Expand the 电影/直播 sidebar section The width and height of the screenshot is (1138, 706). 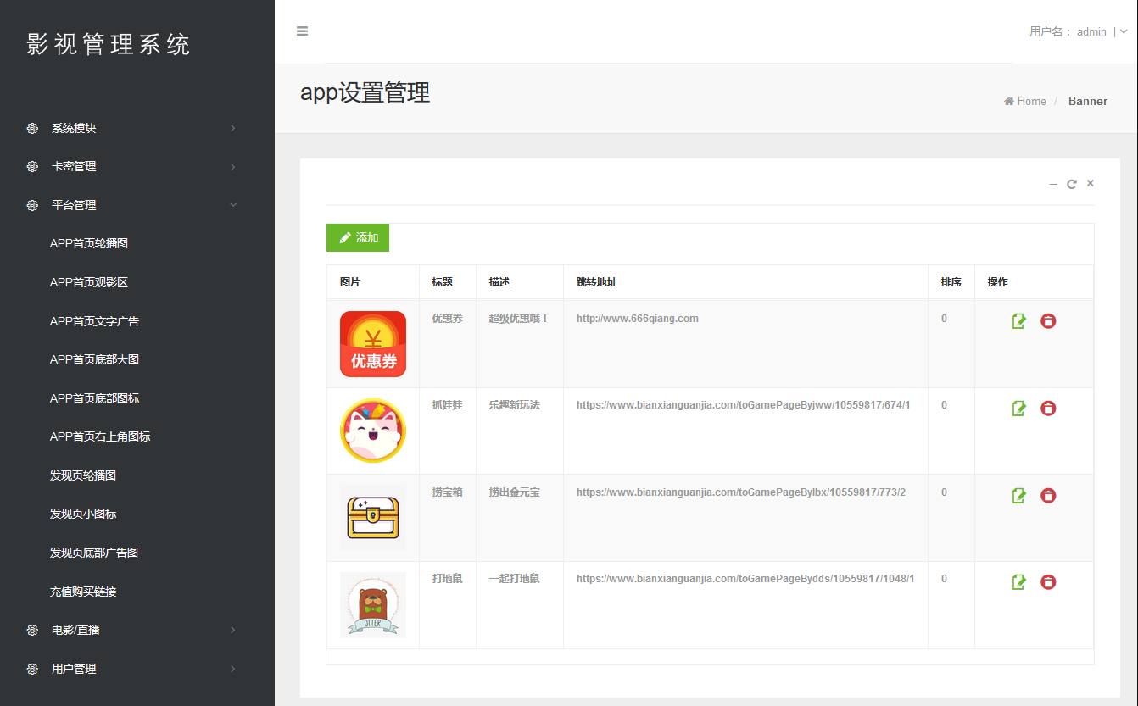tap(75, 630)
